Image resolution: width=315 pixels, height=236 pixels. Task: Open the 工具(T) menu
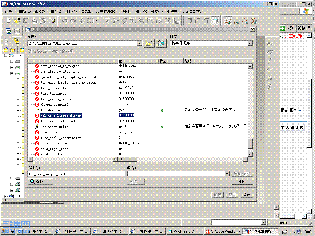click(125, 11)
